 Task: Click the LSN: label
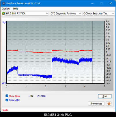point(31,96)
